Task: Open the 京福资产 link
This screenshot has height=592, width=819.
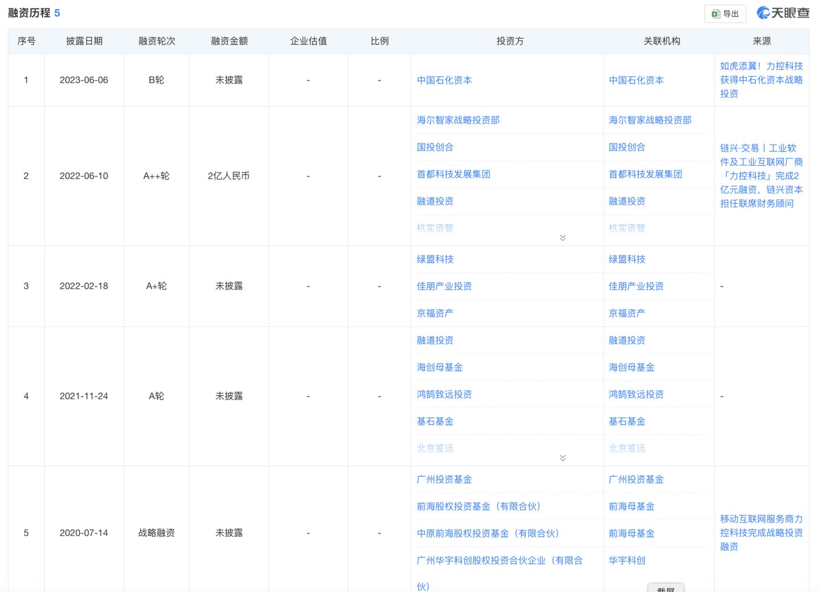Action: click(x=435, y=313)
